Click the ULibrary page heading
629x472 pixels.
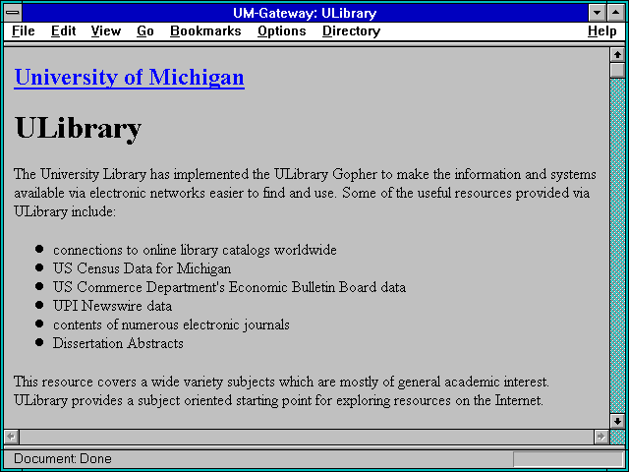78,129
